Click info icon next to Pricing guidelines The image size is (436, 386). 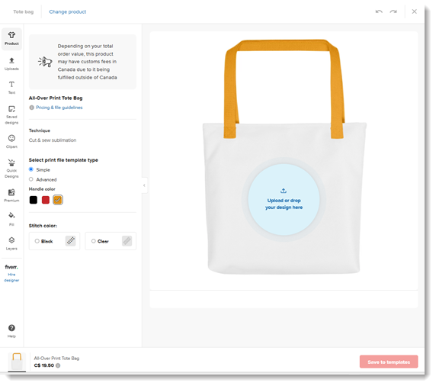pyautogui.click(x=32, y=108)
